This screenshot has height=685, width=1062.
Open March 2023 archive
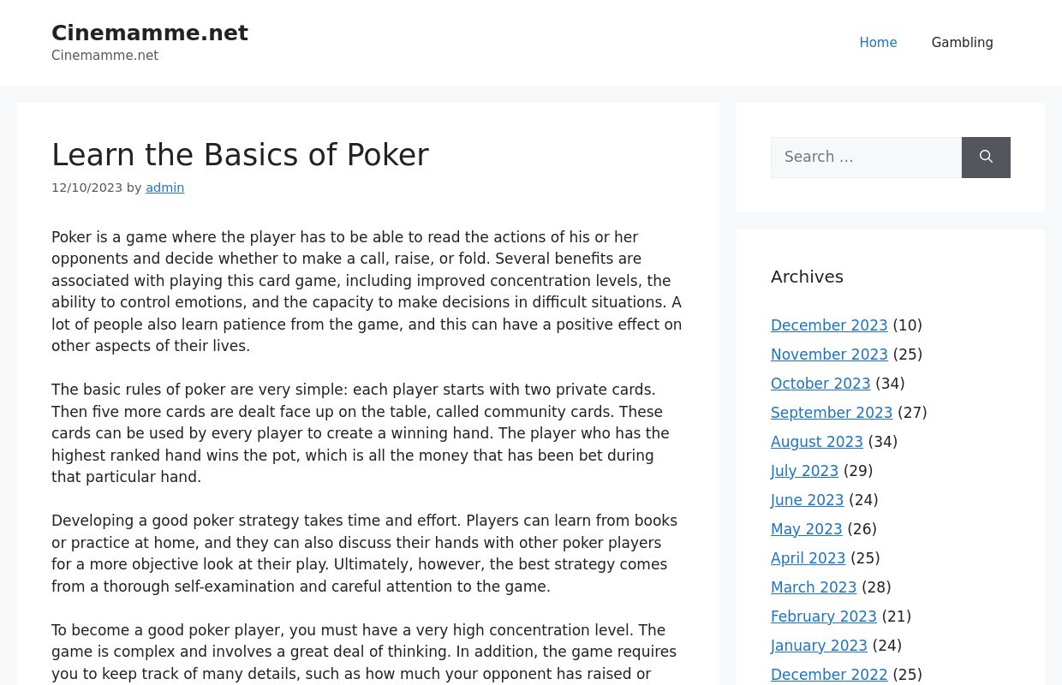click(814, 587)
